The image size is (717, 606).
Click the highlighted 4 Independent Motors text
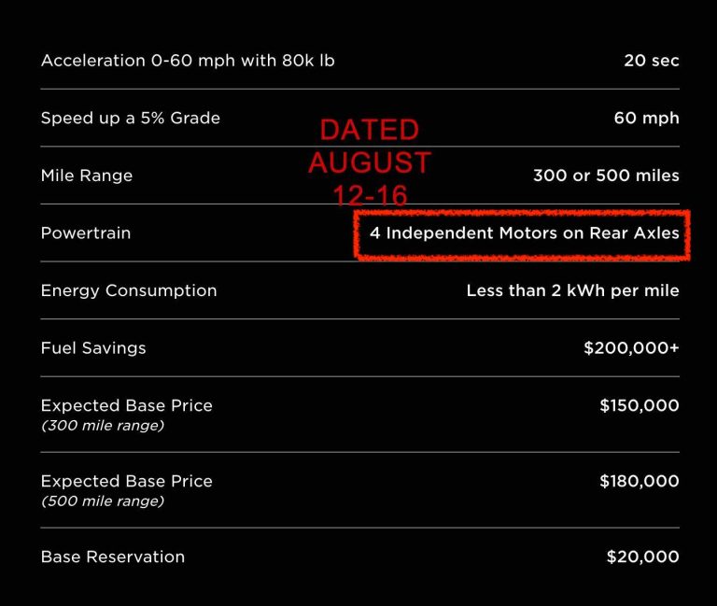(525, 233)
